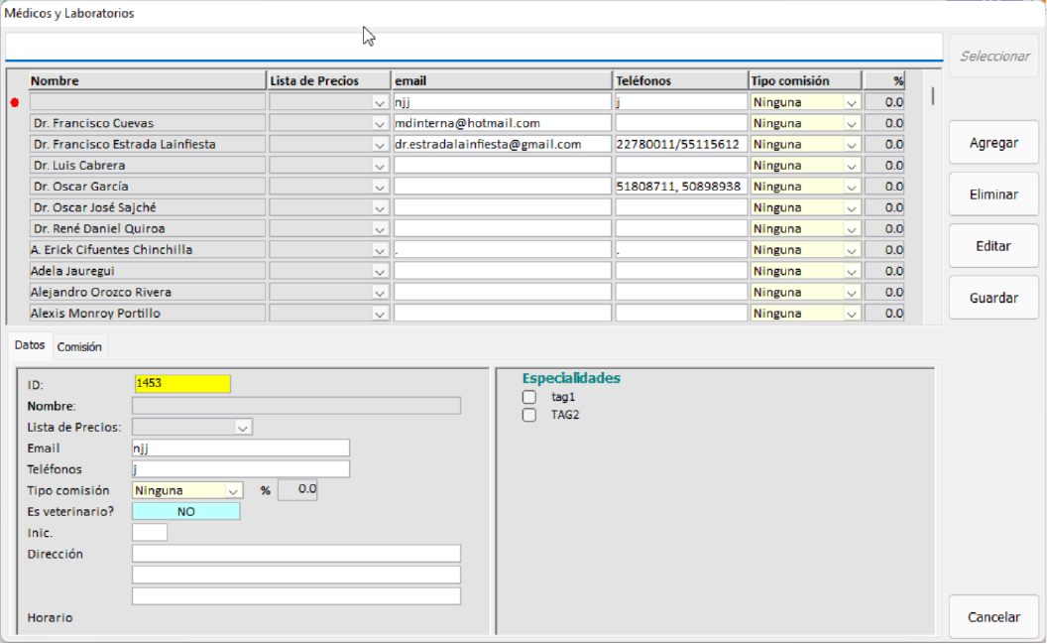Toggle the Es veterinario NO field

[185, 512]
